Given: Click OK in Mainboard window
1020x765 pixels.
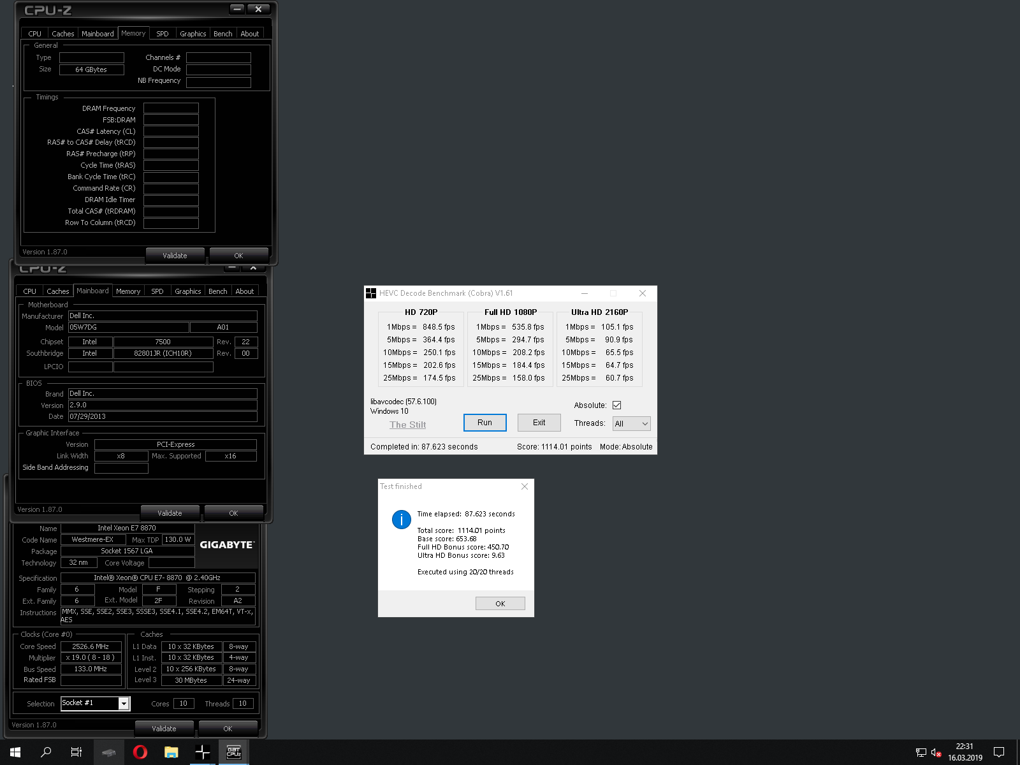Looking at the screenshot, I should pos(233,513).
